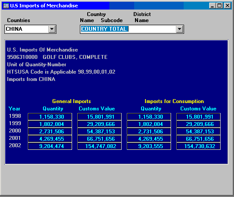Viewport: 234px width, 197px height.
Task: Select 2000 General Imports quantity 2,731,506
Action: coord(50,131)
